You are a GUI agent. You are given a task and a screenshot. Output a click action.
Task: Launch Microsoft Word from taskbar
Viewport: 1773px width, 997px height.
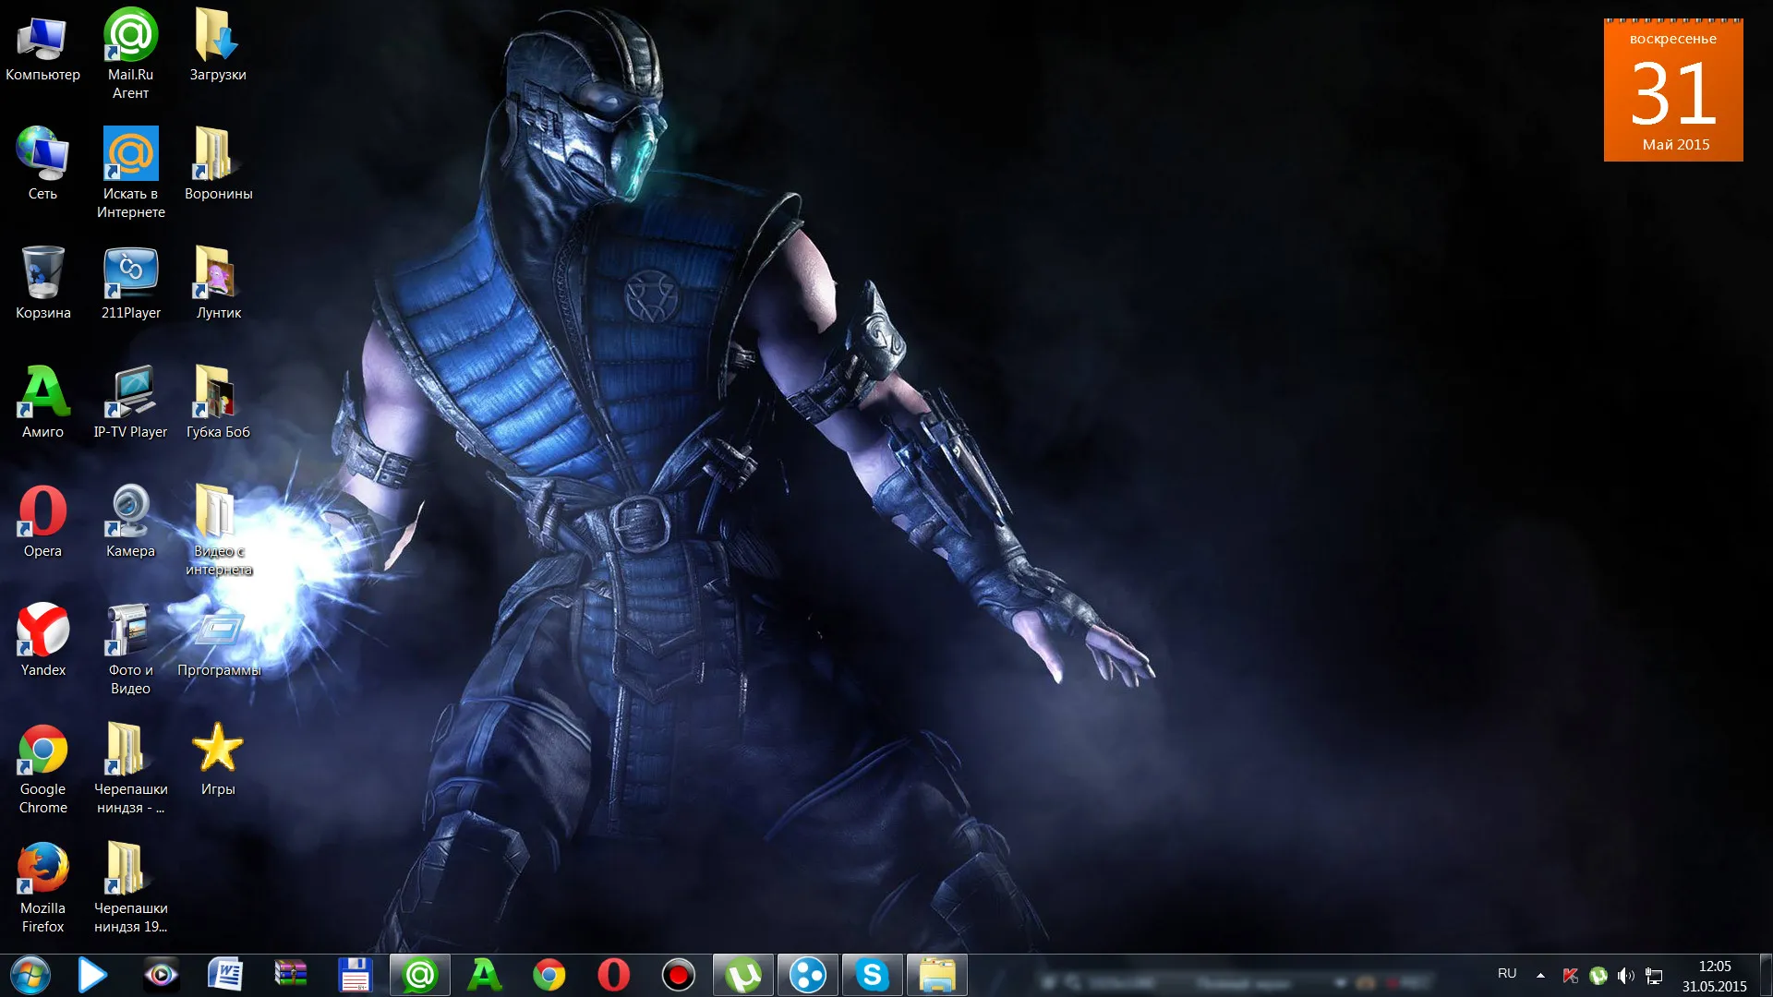pyautogui.click(x=225, y=975)
